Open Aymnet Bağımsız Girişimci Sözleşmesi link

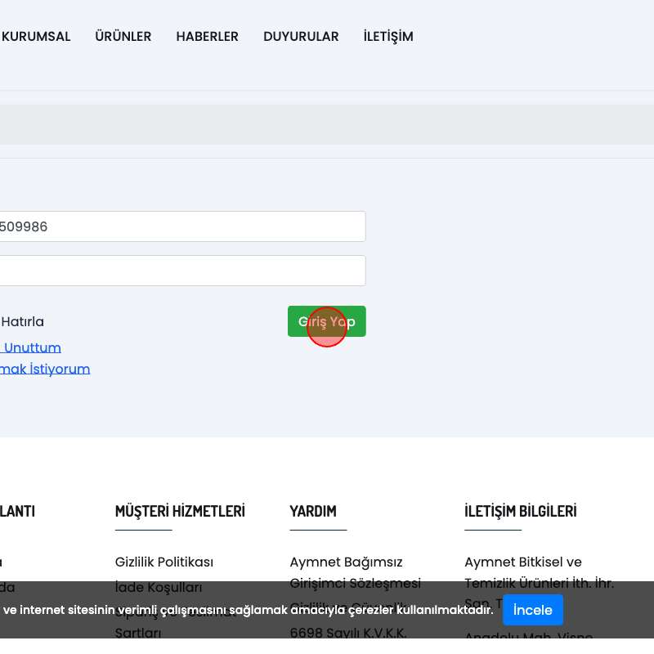click(355, 572)
